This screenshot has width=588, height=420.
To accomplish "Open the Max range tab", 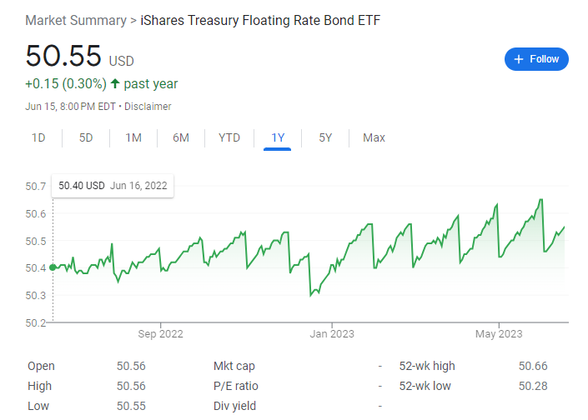I will tap(374, 137).
